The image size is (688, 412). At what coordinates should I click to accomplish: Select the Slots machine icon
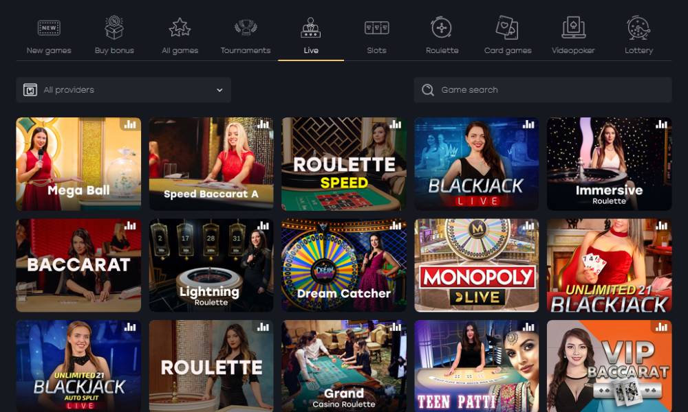[x=376, y=28]
